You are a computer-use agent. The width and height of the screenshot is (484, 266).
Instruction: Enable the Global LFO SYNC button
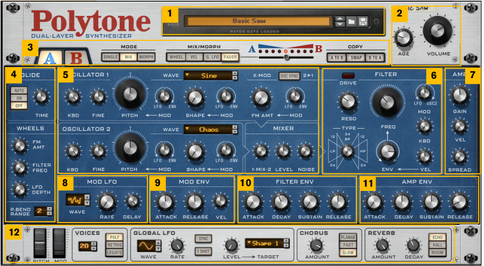tap(202, 239)
